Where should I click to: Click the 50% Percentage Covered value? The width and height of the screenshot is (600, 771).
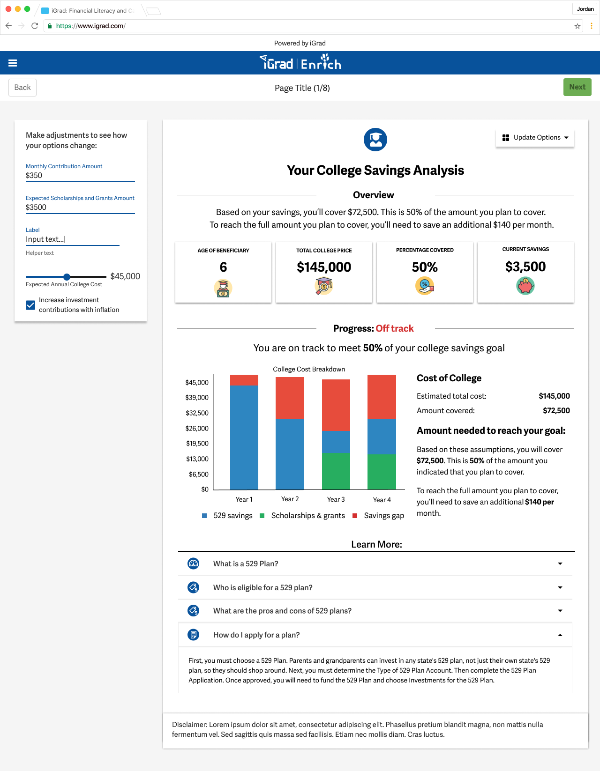[x=425, y=267]
